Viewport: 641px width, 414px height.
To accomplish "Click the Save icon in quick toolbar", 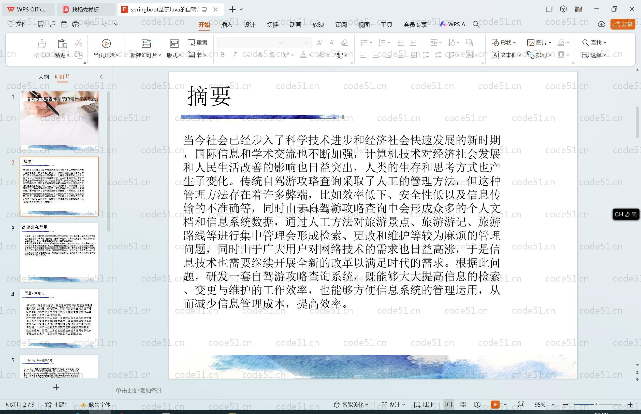I will (x=41, y=24).
